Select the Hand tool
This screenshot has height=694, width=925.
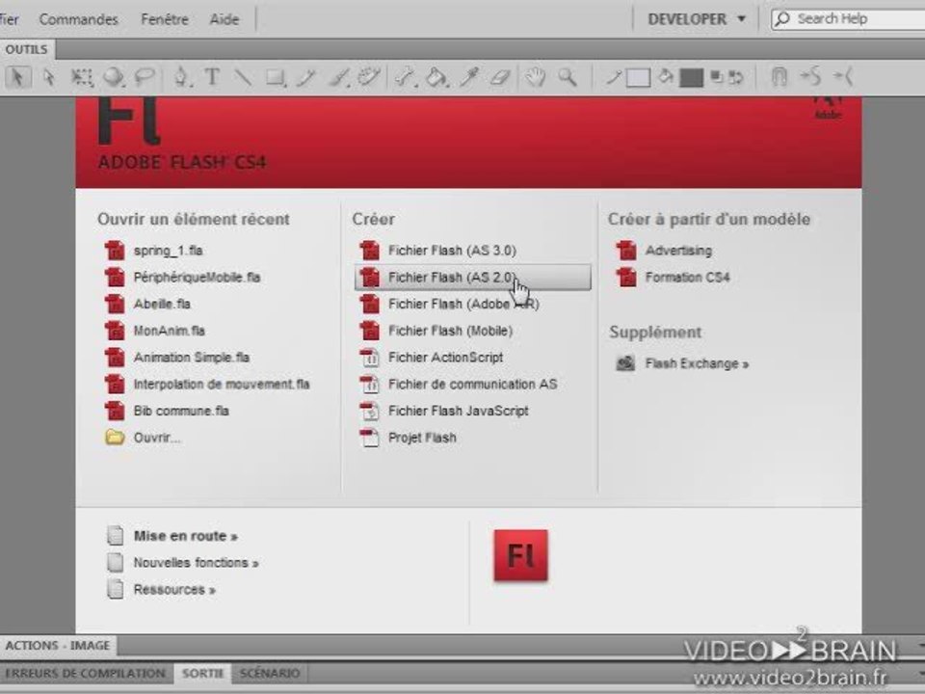536,77
